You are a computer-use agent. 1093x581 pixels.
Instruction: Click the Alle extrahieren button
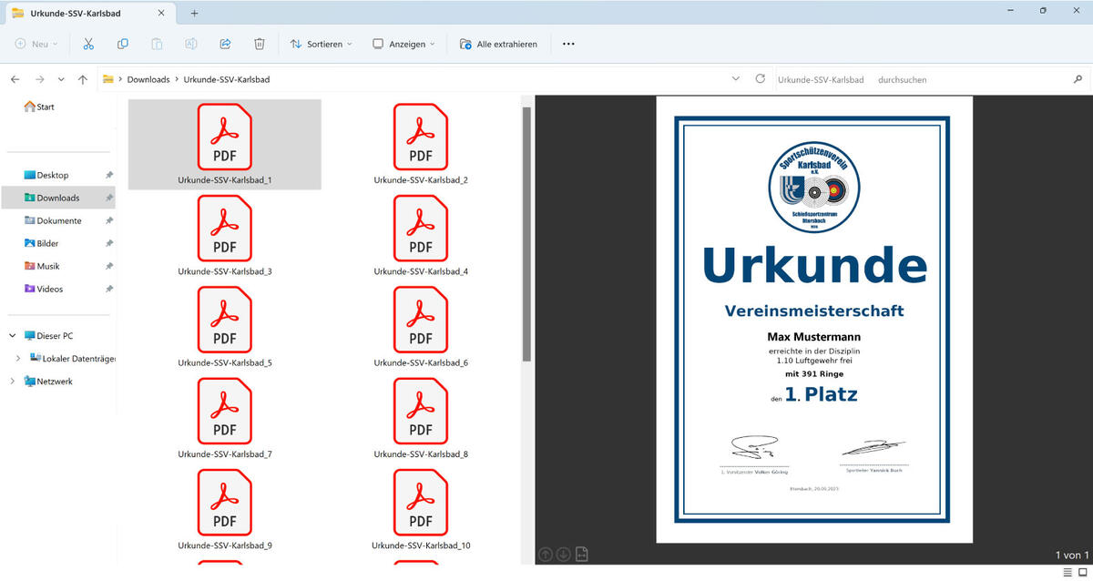tap(498, 44)
